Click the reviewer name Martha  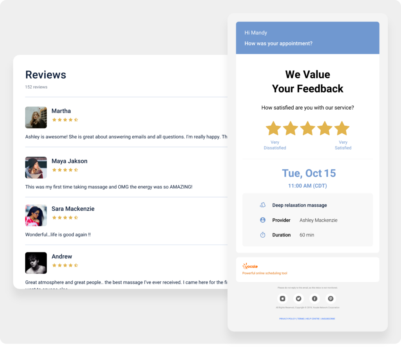coord(61,111)
